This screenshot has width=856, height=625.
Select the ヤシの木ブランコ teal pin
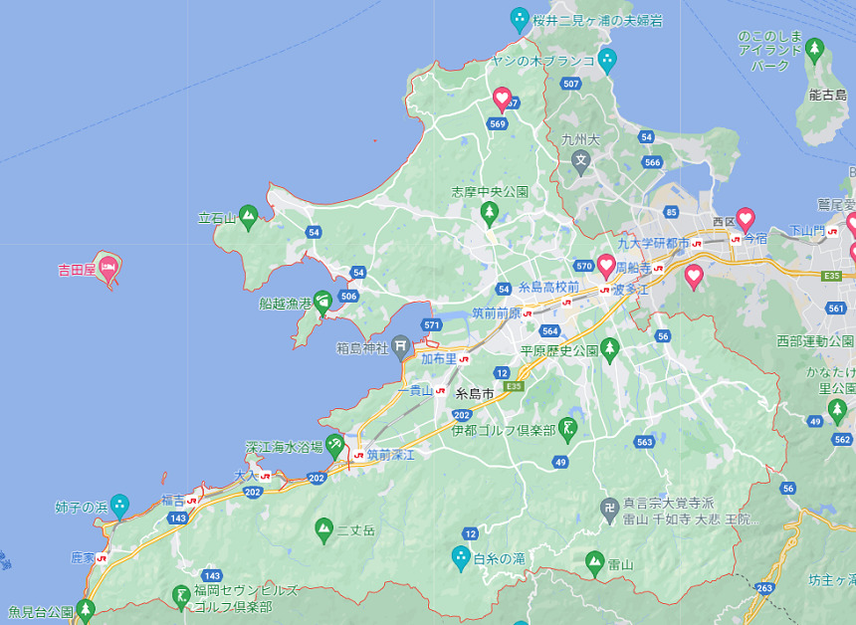pos(607,61)
